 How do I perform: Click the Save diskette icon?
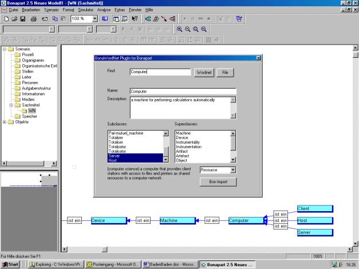(x=22, y=19)
